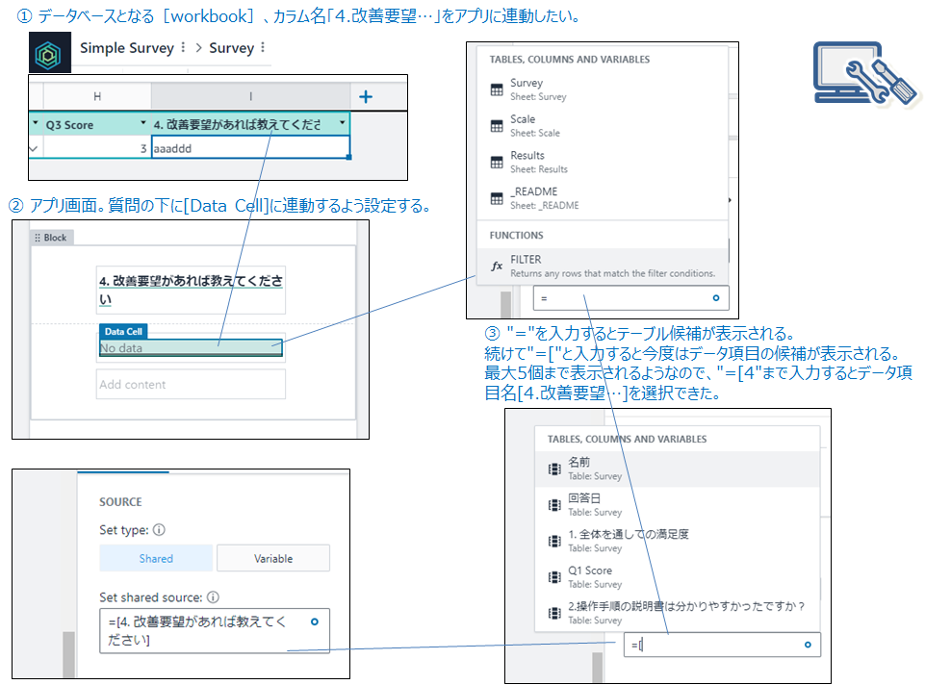Click the Simple Survey breadcrumb link
Viewport: 925px width, 685px height.
[127, 48]
